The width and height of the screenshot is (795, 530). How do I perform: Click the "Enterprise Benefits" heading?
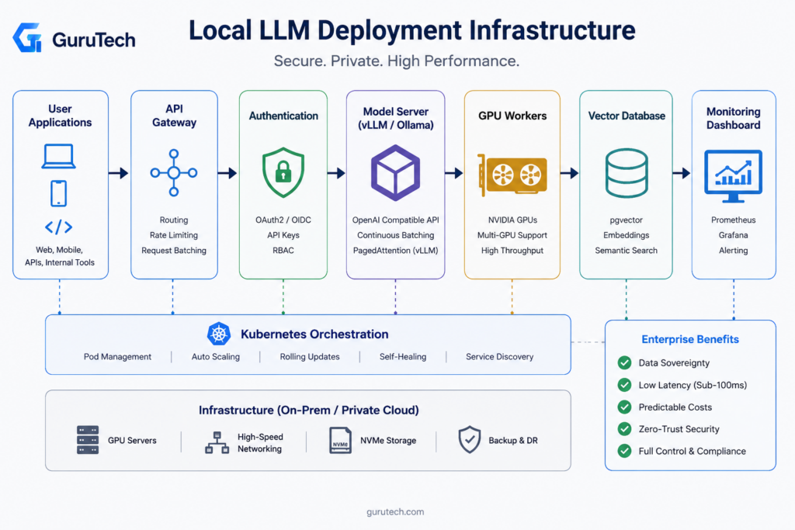click(x=690, y=339)
